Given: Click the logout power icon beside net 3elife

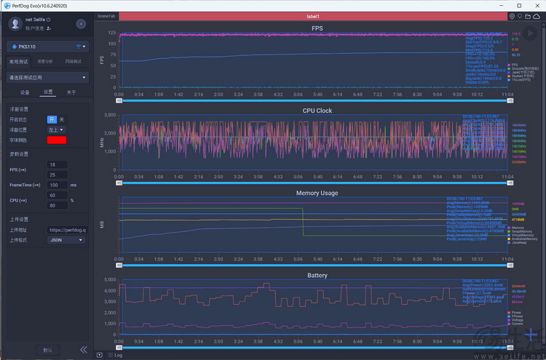Looking at the screenshot, I should (x=48, y=20).
